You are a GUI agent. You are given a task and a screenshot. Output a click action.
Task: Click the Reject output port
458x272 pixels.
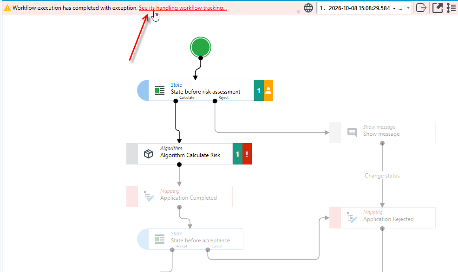[x=215, y=101]
